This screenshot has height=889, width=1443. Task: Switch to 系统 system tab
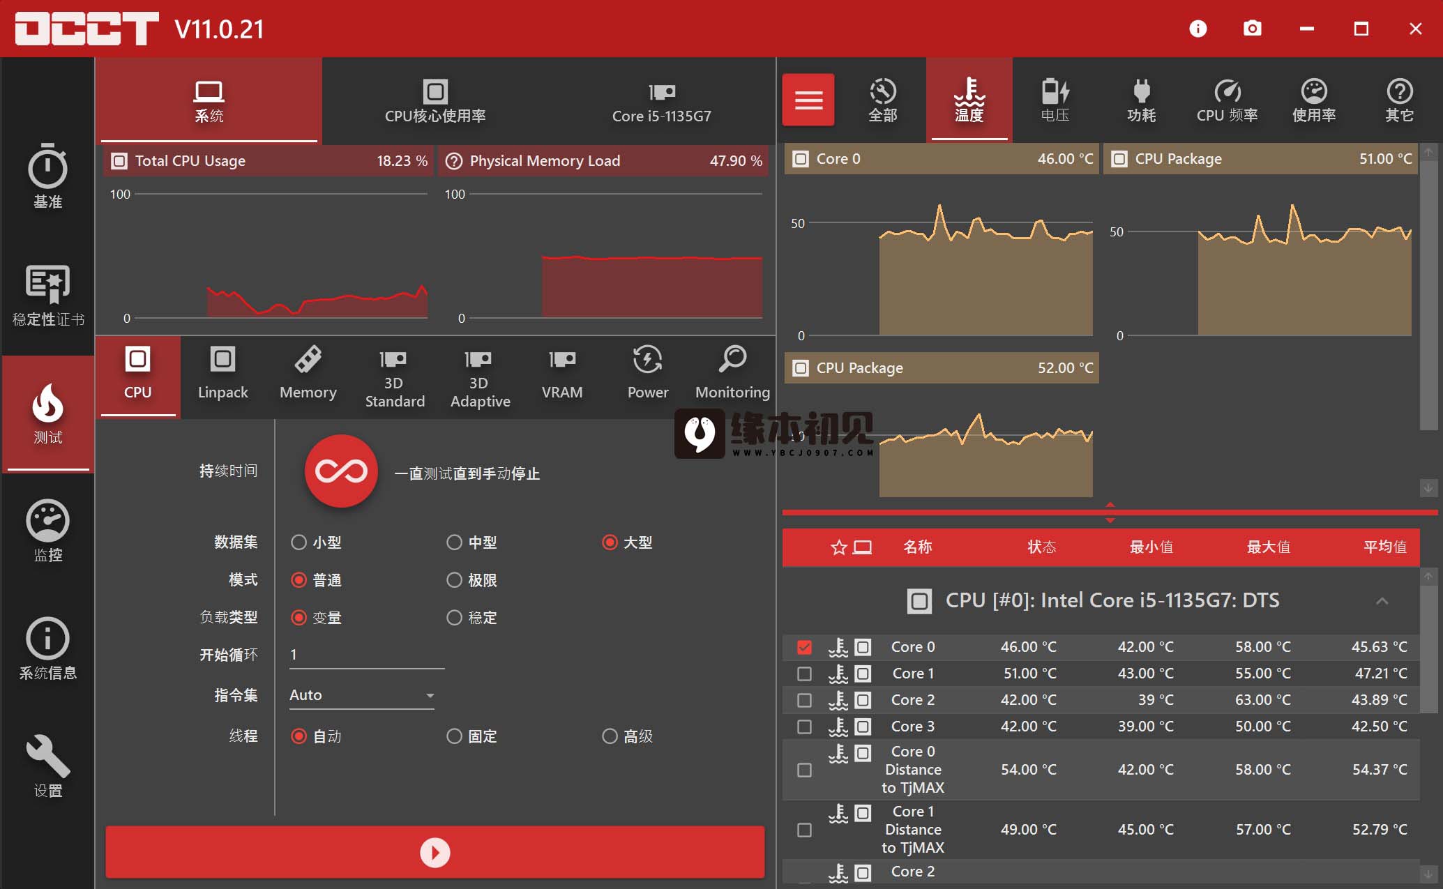tap(209, 100)
